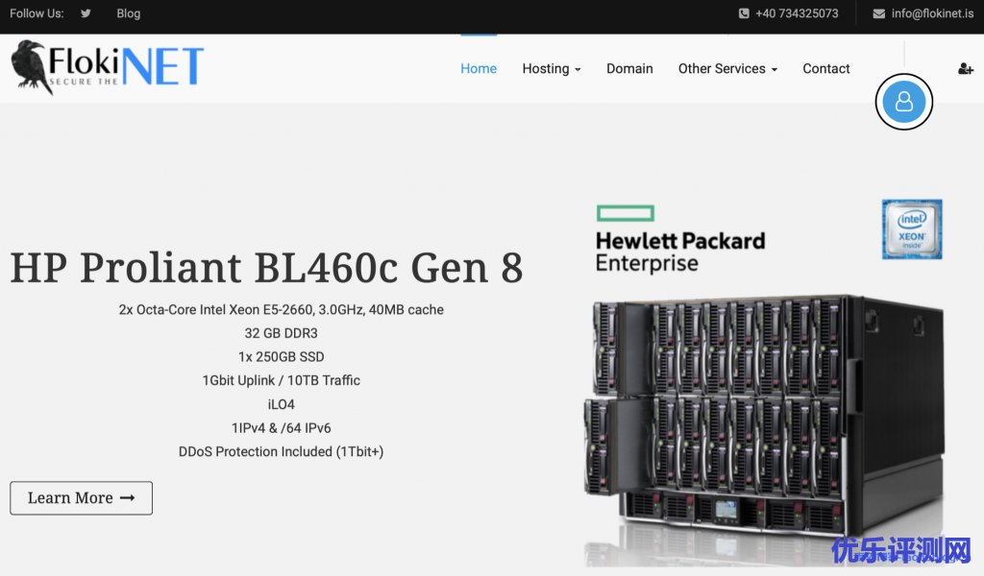984x576 pixels.
Task: Open the Contact page
Action: (x=825, y=68)
